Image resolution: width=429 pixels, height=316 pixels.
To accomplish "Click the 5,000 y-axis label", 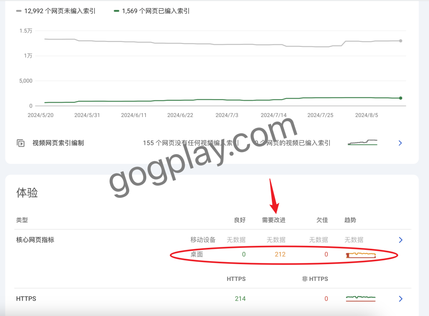I will [x=26, y=81].
